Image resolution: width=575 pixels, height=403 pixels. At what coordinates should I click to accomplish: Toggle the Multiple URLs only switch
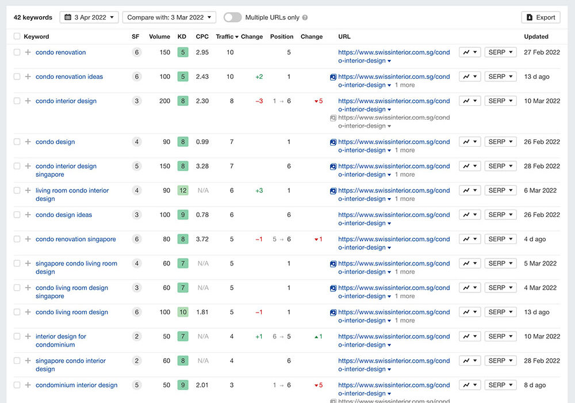(232, 17)
